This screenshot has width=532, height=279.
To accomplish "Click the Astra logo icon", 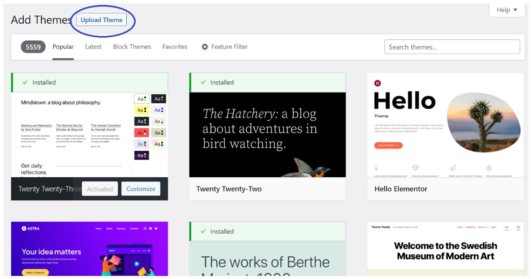I will [x=24, y=228].
